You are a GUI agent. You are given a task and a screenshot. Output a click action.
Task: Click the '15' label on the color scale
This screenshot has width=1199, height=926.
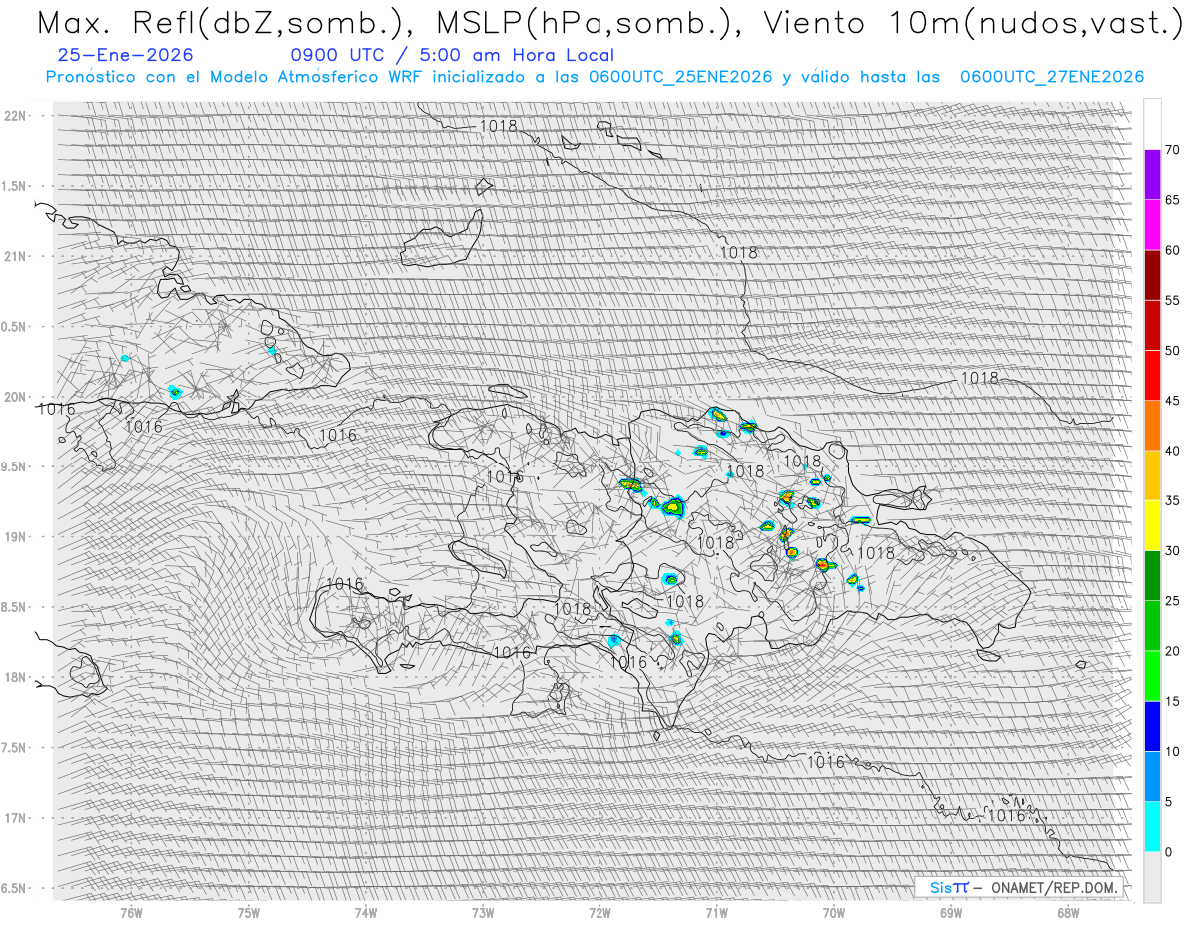[1172, 701]
